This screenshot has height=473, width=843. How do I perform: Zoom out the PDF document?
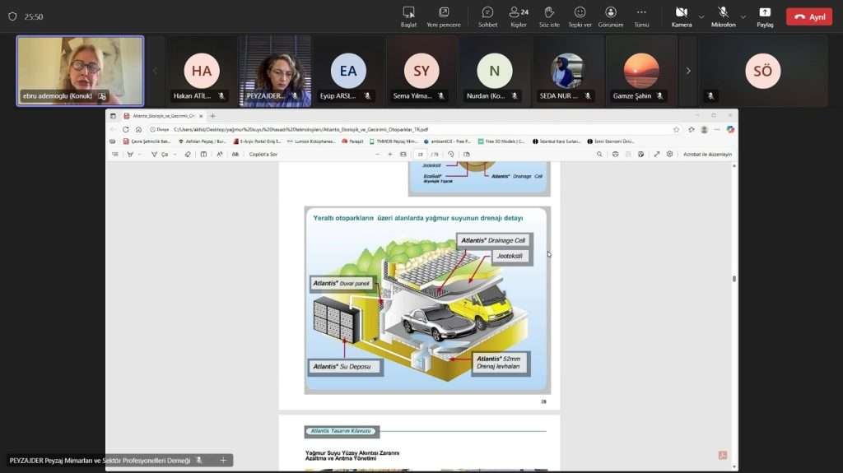(x=377, y=155)
